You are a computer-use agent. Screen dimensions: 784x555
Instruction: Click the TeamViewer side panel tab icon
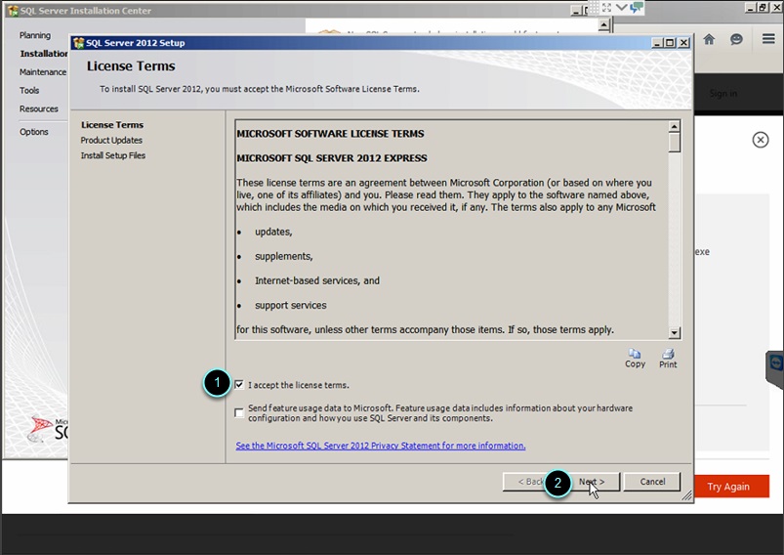[x=776, y=363]
